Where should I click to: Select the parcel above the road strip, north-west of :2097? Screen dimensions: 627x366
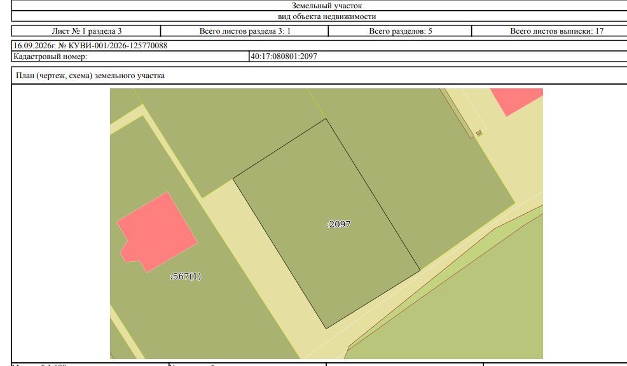point(224,136)
